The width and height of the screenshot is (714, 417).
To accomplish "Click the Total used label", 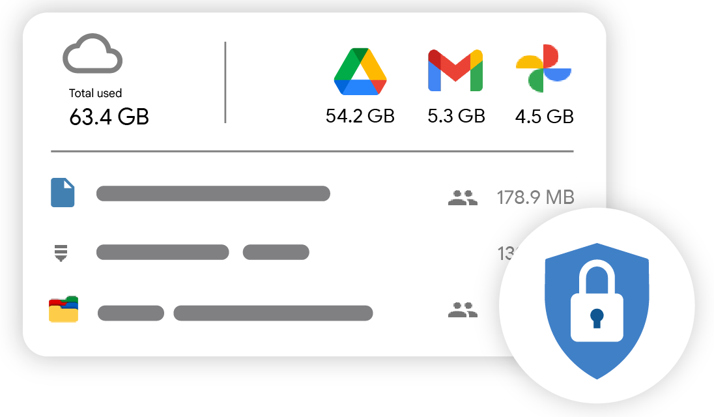I will tap(95, 93).
